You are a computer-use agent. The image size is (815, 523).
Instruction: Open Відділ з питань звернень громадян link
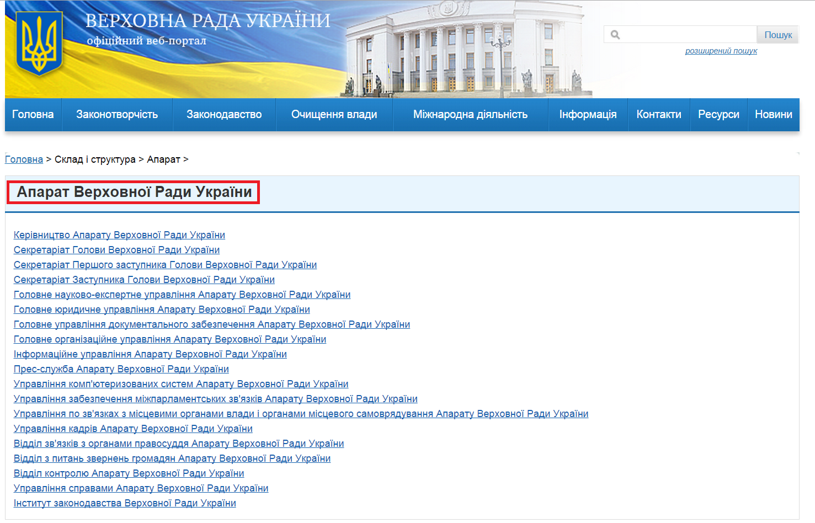(x=172, y=458)
